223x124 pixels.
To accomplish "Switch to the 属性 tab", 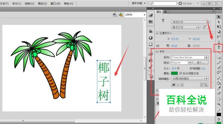I will (x=159, y=12).
